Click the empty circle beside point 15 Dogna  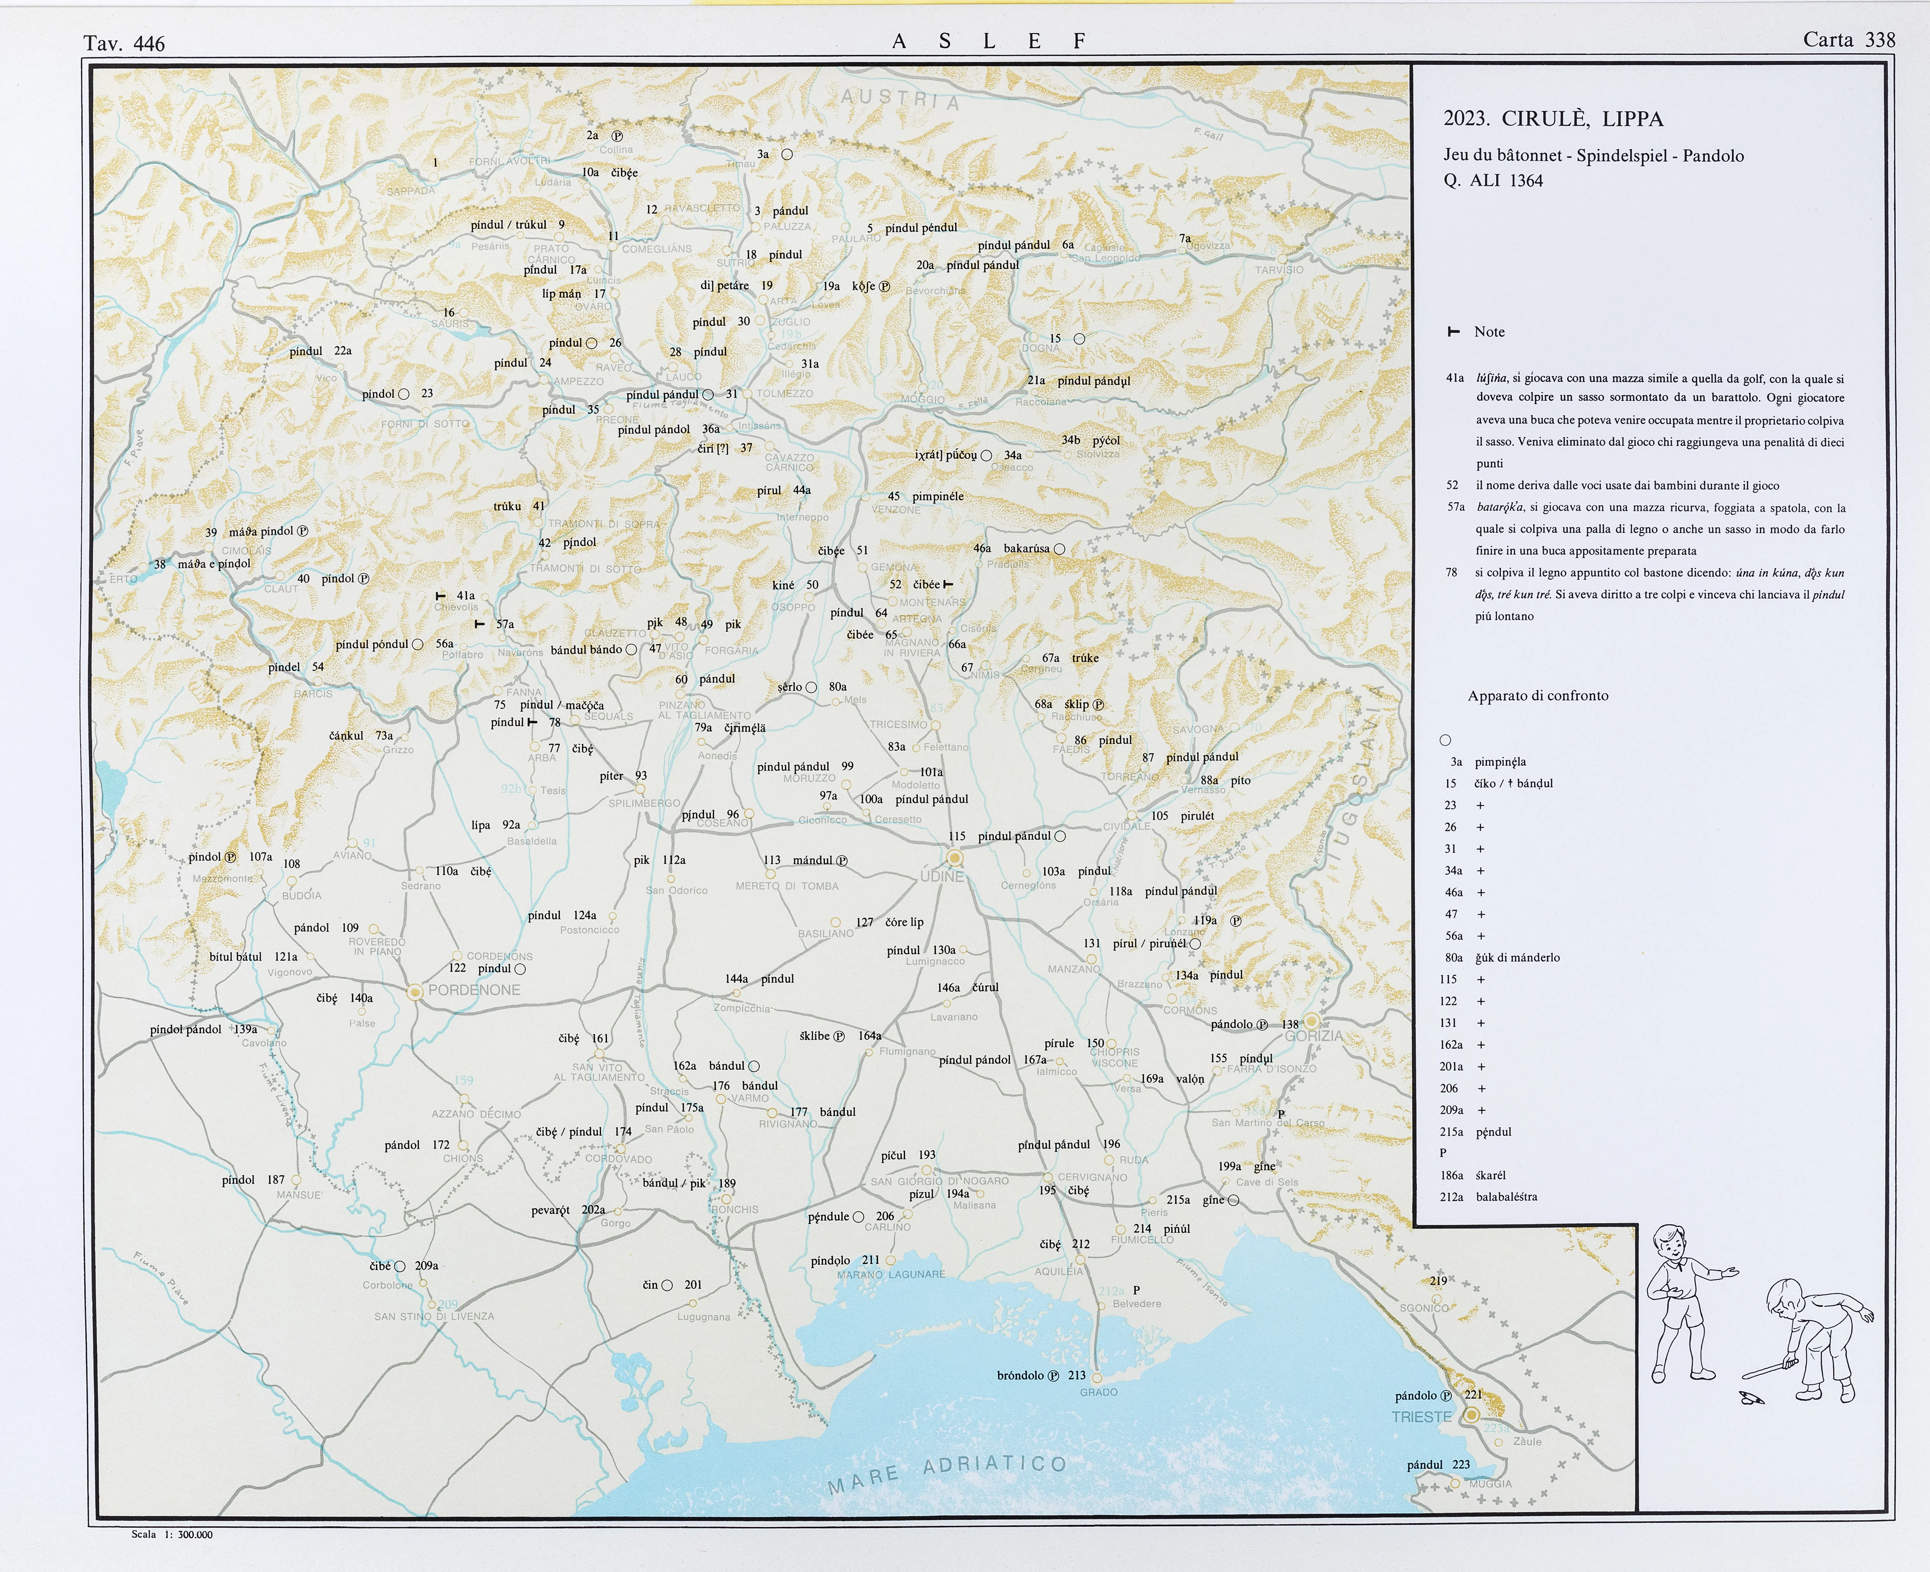[1079, 339]
